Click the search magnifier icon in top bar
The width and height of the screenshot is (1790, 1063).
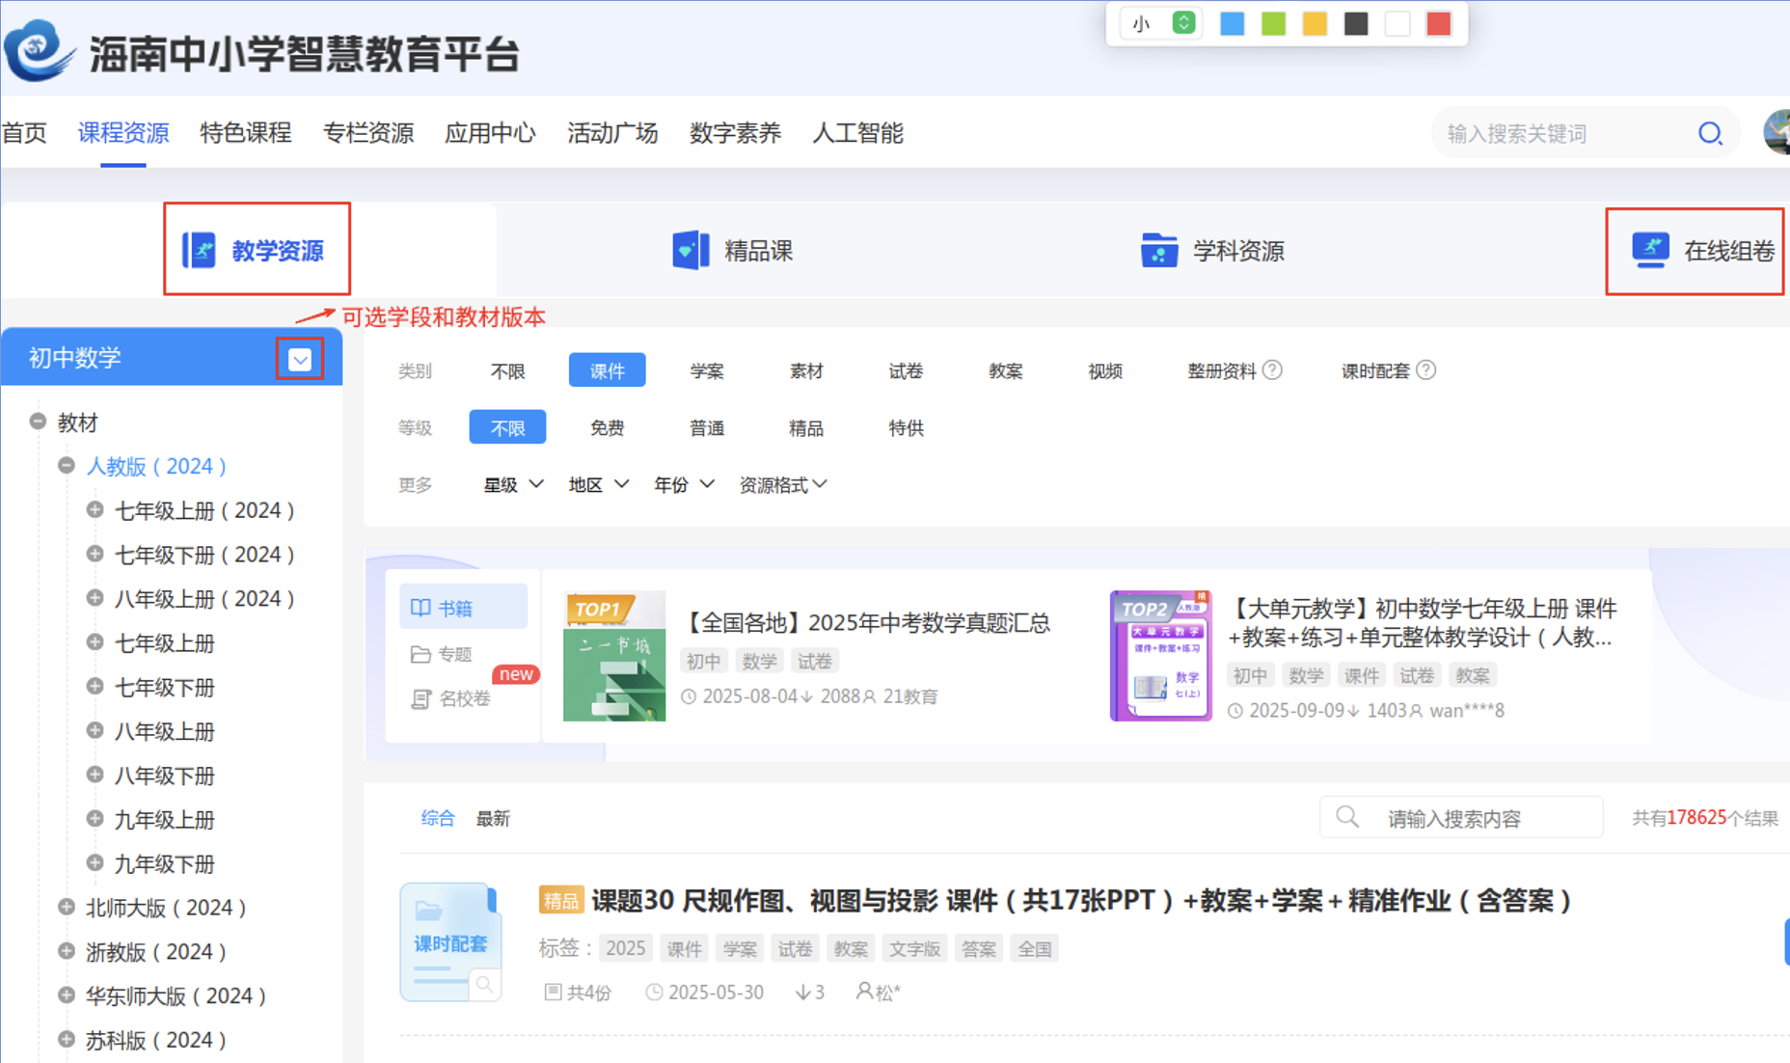coord(1709,133)
